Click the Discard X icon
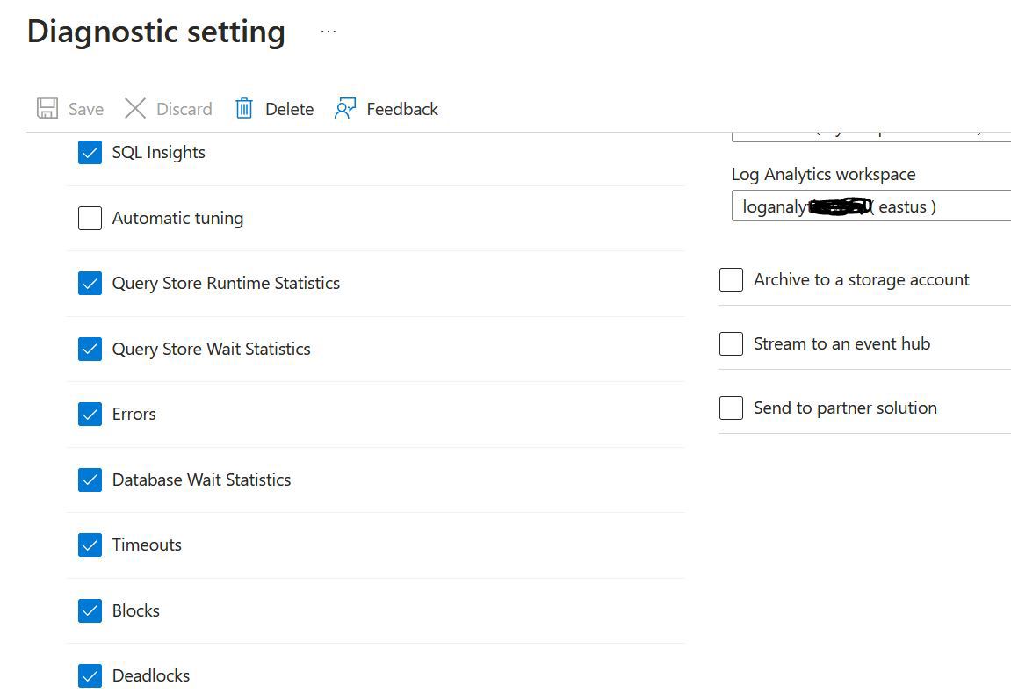Image resolution: width=1011 pixels, height=693 pixels. tap(134, 108)
